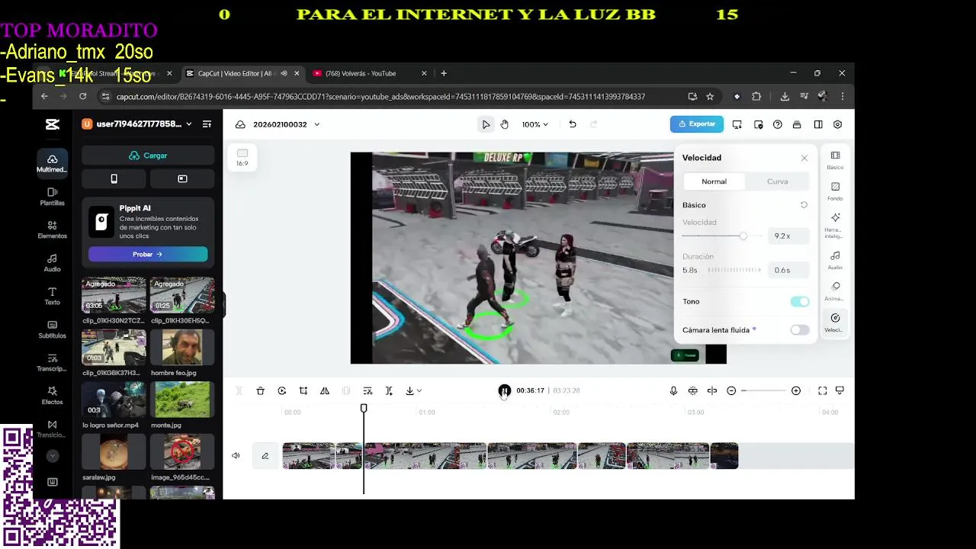
Task: Zoom out the timeline with minus icon
Action: tap(731, 390)
